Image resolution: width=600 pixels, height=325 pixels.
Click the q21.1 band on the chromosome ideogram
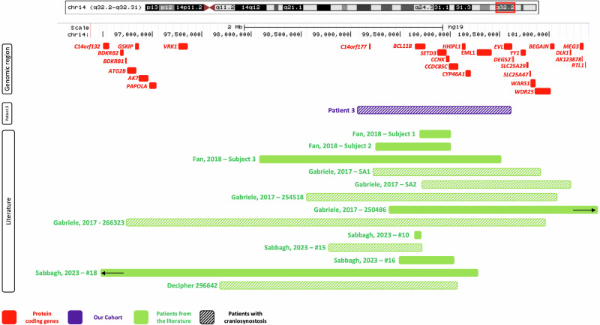click(x=291, y=8)
